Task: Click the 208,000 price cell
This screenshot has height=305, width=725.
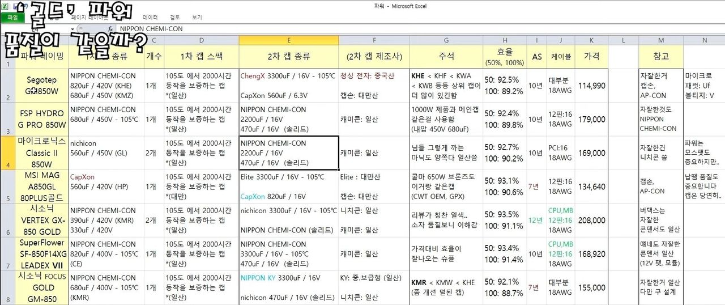Action: pos(591,221)
